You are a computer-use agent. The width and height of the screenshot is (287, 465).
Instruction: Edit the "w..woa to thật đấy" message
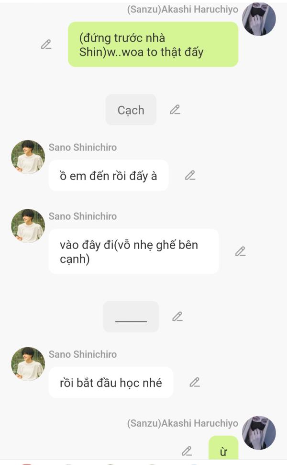click(46, 45)
